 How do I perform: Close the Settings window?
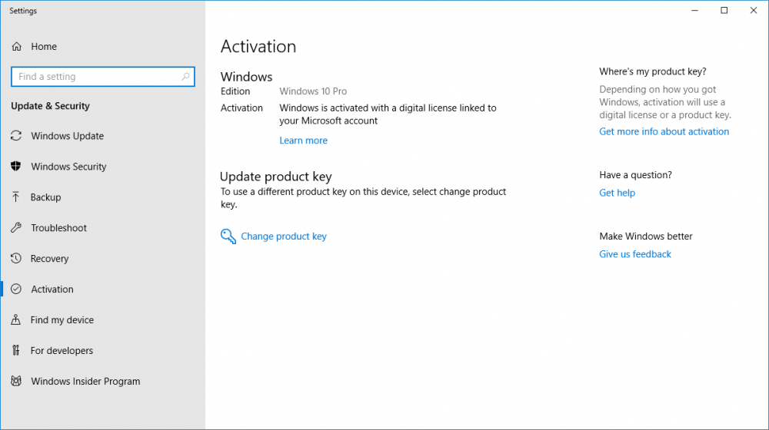tap(754, 10)
